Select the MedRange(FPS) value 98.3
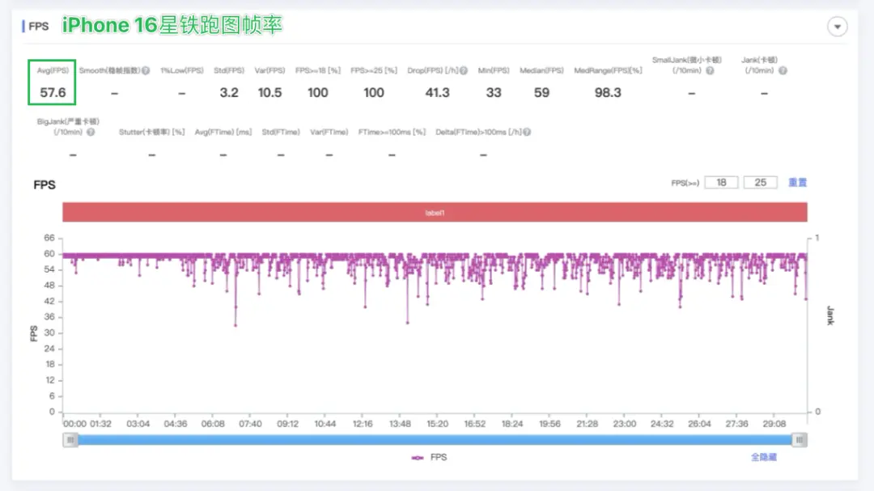This screenshot has width=874, height=491. [x=608, y=93]
